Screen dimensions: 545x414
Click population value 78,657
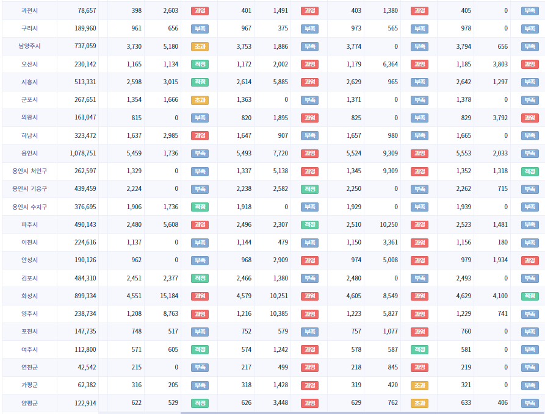click(87, 11)
